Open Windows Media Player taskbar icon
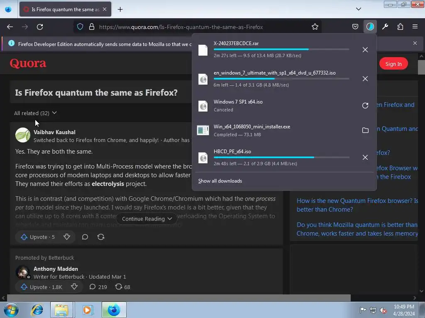The image size is (425, 318). pyautogui.click(x=87, y=310)
